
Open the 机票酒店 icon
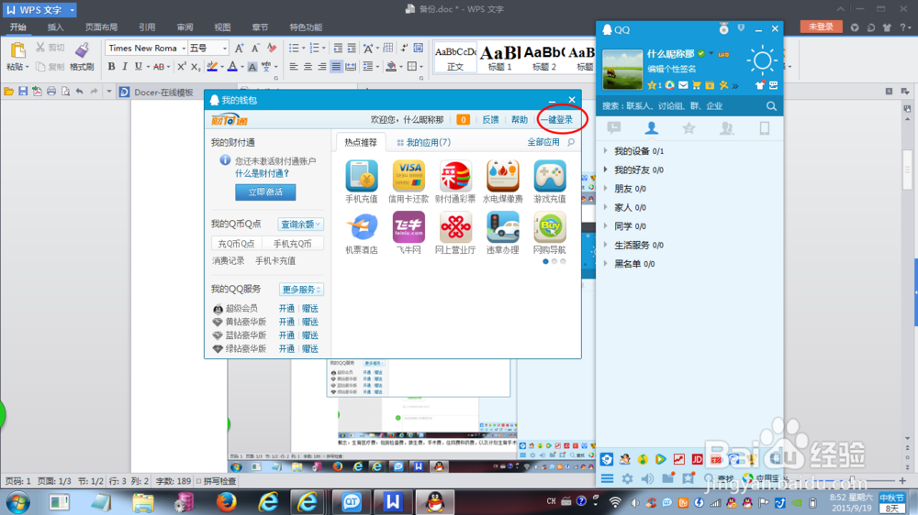pos(361,227)
